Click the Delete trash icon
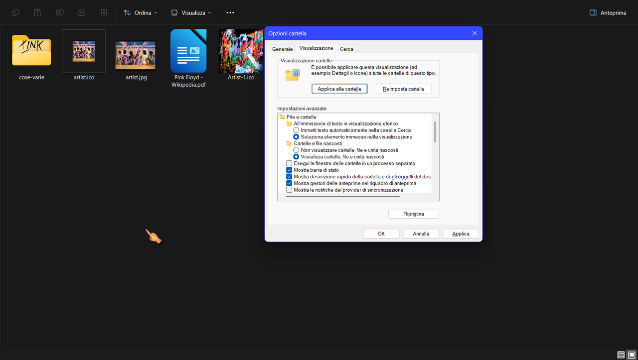Image resolution: width=638 pixels, height=360 pixels. point(103,12)
